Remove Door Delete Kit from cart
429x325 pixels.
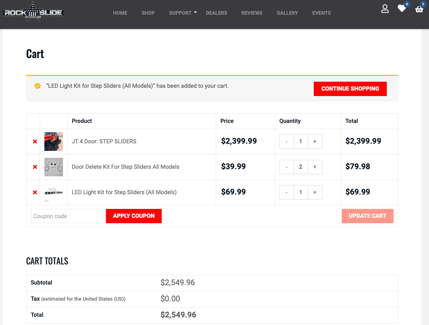(35, 167)
